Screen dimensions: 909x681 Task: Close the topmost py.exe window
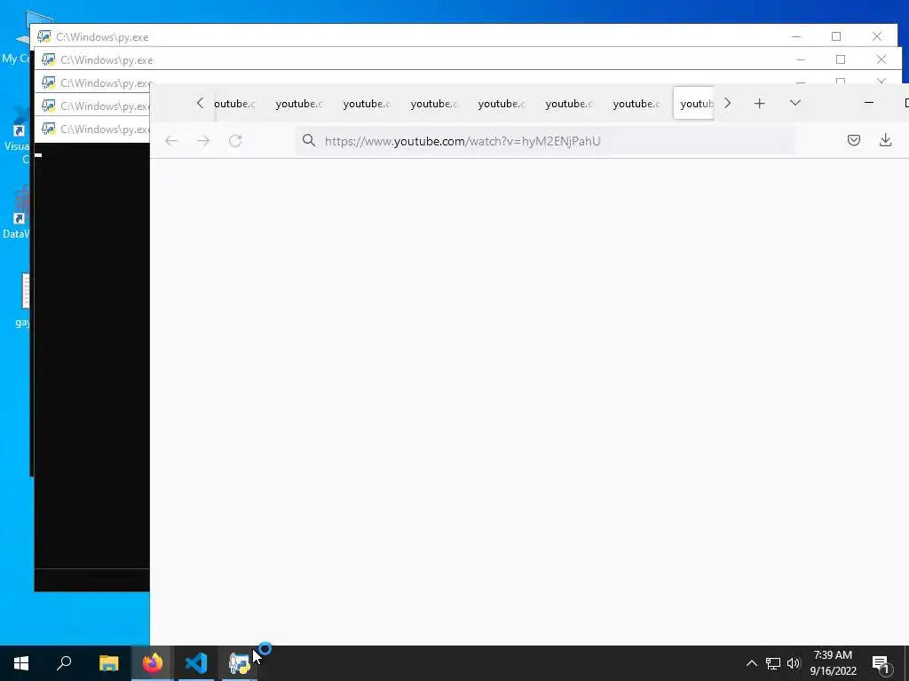click(x=877, y=36)
